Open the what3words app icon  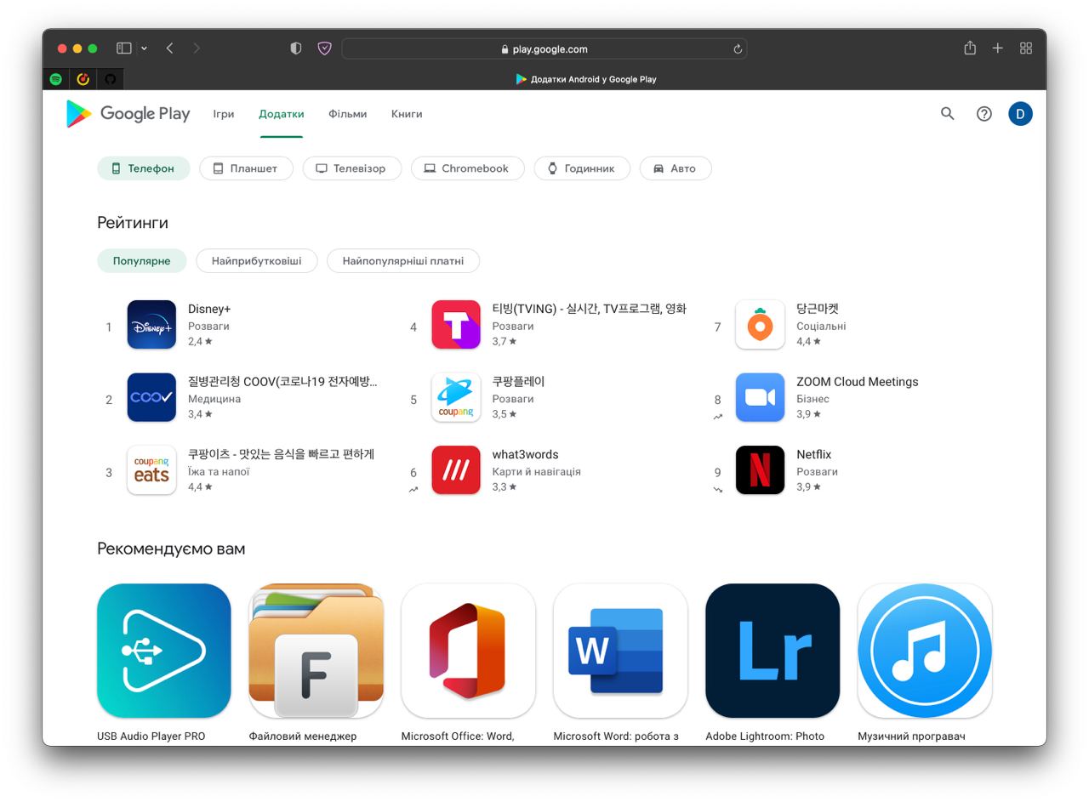point(456,470)
